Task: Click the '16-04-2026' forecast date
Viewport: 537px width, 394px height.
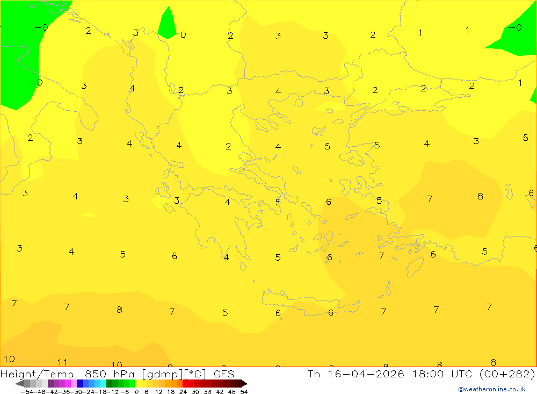Action: [x=366, y=374]
